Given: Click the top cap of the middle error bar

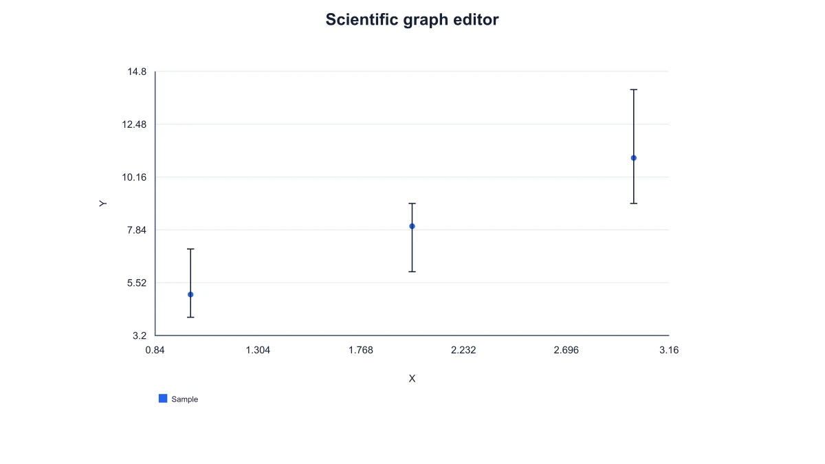Looking at the screenshot, I should [412, 203].
